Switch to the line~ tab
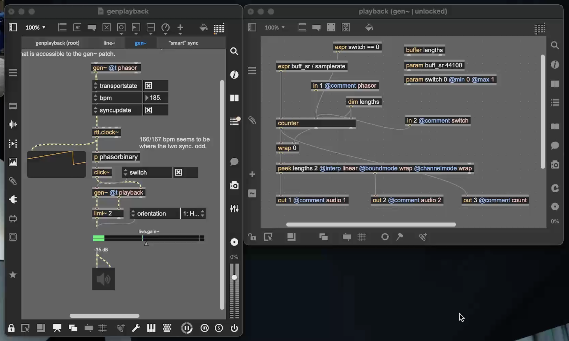 tap(109, 43)
